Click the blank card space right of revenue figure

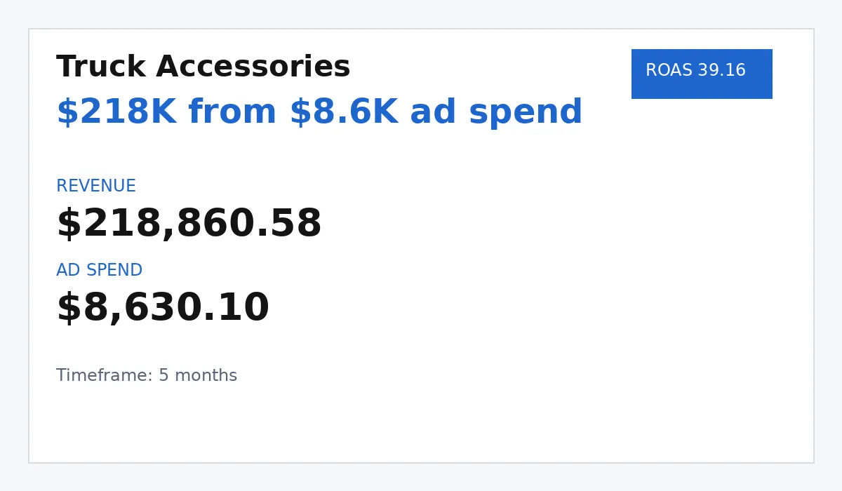coord(561,224)
